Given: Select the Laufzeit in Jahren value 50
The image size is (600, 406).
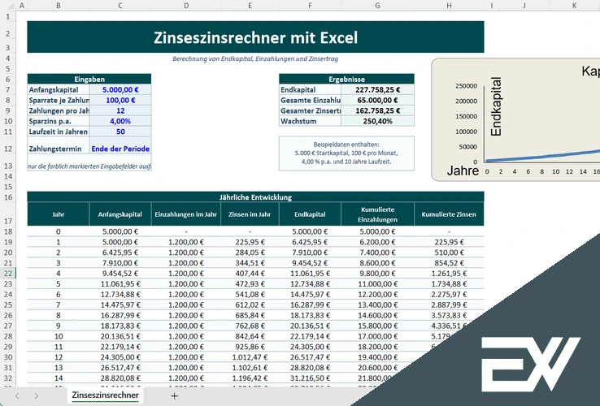Looking at the screenshot, I should click(120, 132).
